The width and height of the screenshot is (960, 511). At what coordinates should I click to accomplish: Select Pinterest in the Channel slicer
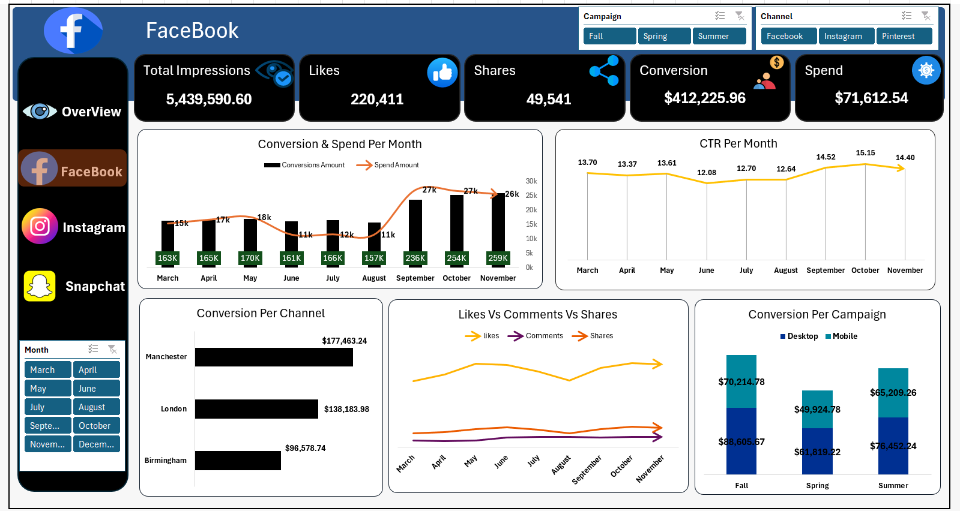click(x=904, y=36)
